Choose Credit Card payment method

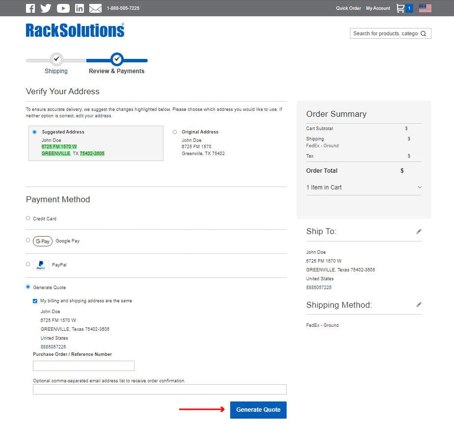pos(28,218)
